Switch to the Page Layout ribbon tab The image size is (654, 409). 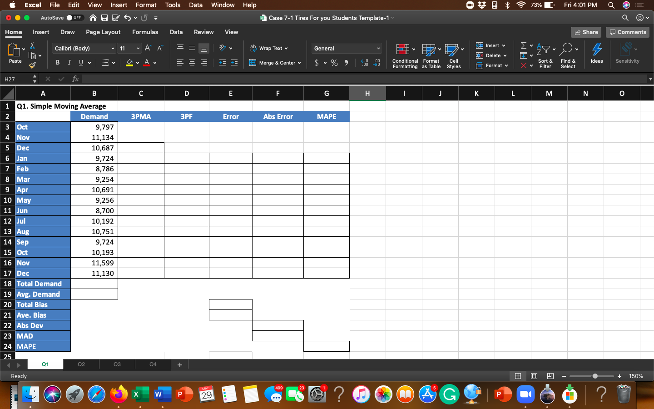click(x=103, y=32)
